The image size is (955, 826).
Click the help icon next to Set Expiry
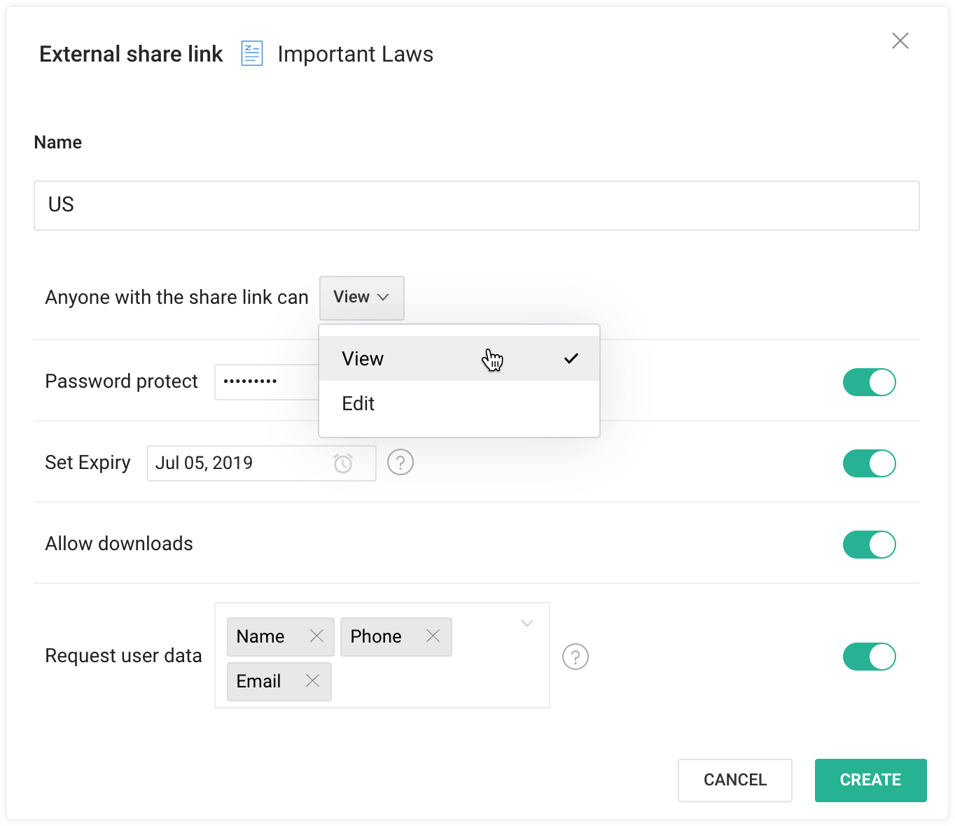pos(400,462)
